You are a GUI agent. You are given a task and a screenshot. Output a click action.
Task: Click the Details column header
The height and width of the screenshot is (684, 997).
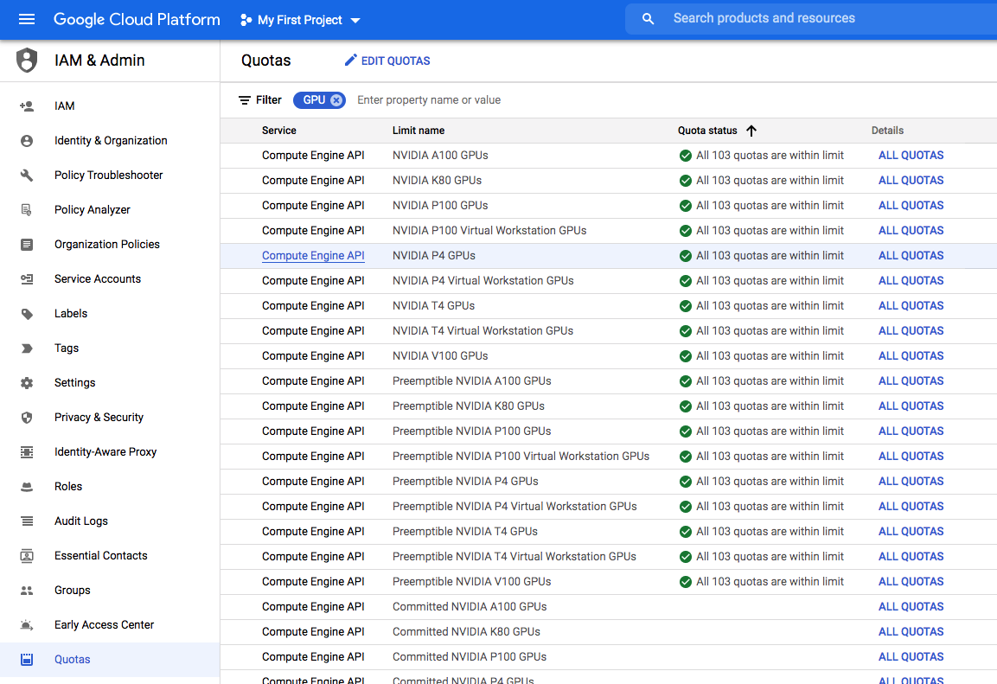tap(887, 131)
